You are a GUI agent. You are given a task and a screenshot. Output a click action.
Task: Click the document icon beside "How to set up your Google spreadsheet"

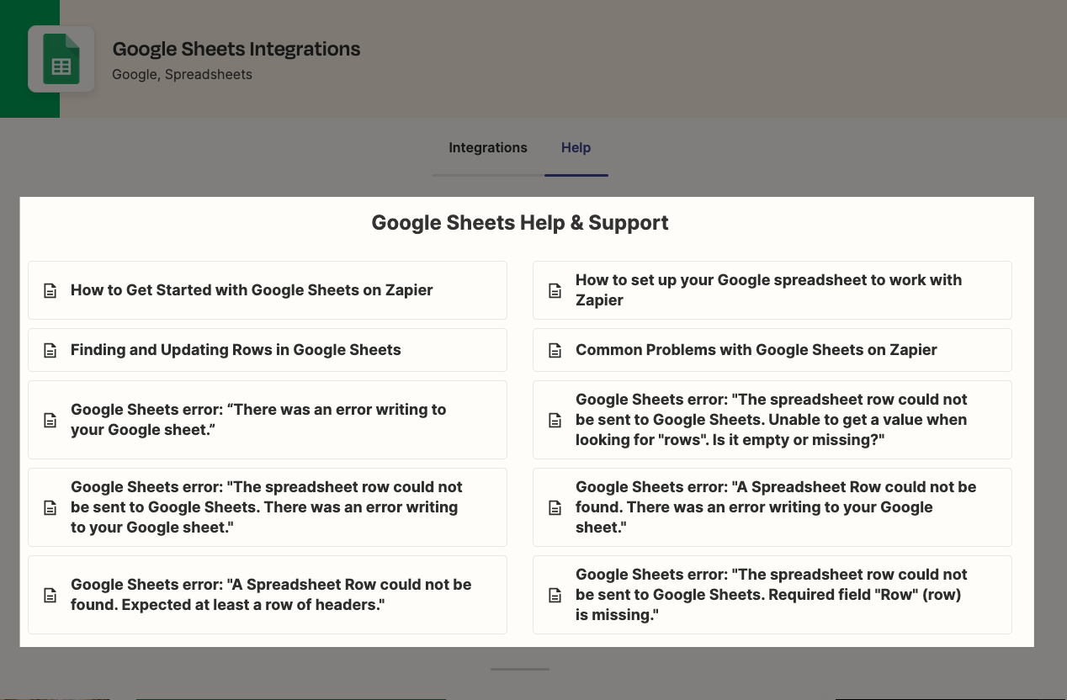click(x=555, y=291)
